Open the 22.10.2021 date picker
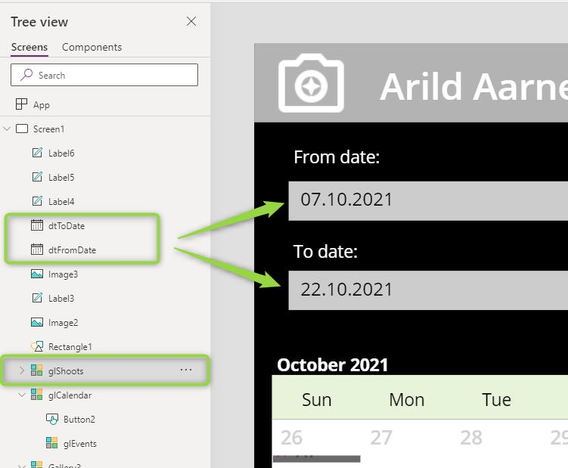The image size is (568, 468). pos(428,290)
